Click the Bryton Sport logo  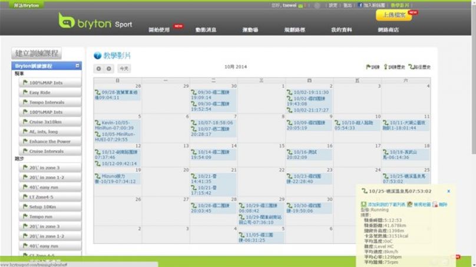pyautogui.click(x=95, y=23)
